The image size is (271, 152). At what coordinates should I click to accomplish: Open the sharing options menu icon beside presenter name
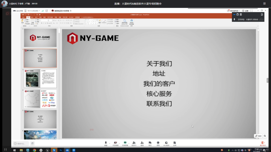(71, 11)
